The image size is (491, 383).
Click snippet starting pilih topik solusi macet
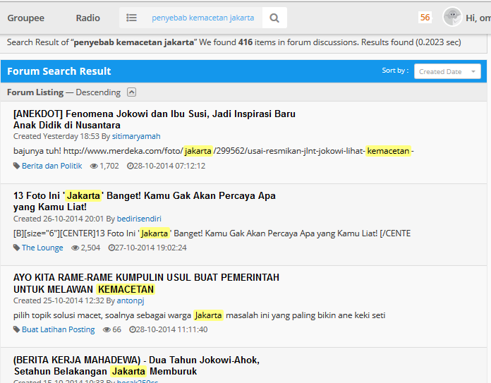tap(199, 315)
